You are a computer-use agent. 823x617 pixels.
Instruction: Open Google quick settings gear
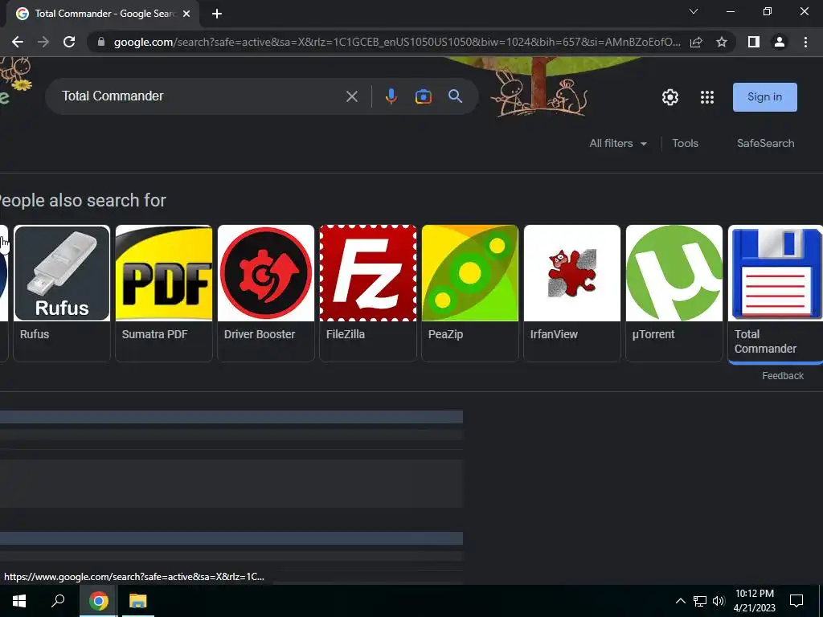(669, 97)
